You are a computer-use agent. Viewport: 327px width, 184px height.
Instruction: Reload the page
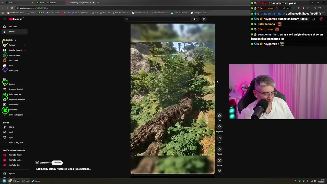12,8
